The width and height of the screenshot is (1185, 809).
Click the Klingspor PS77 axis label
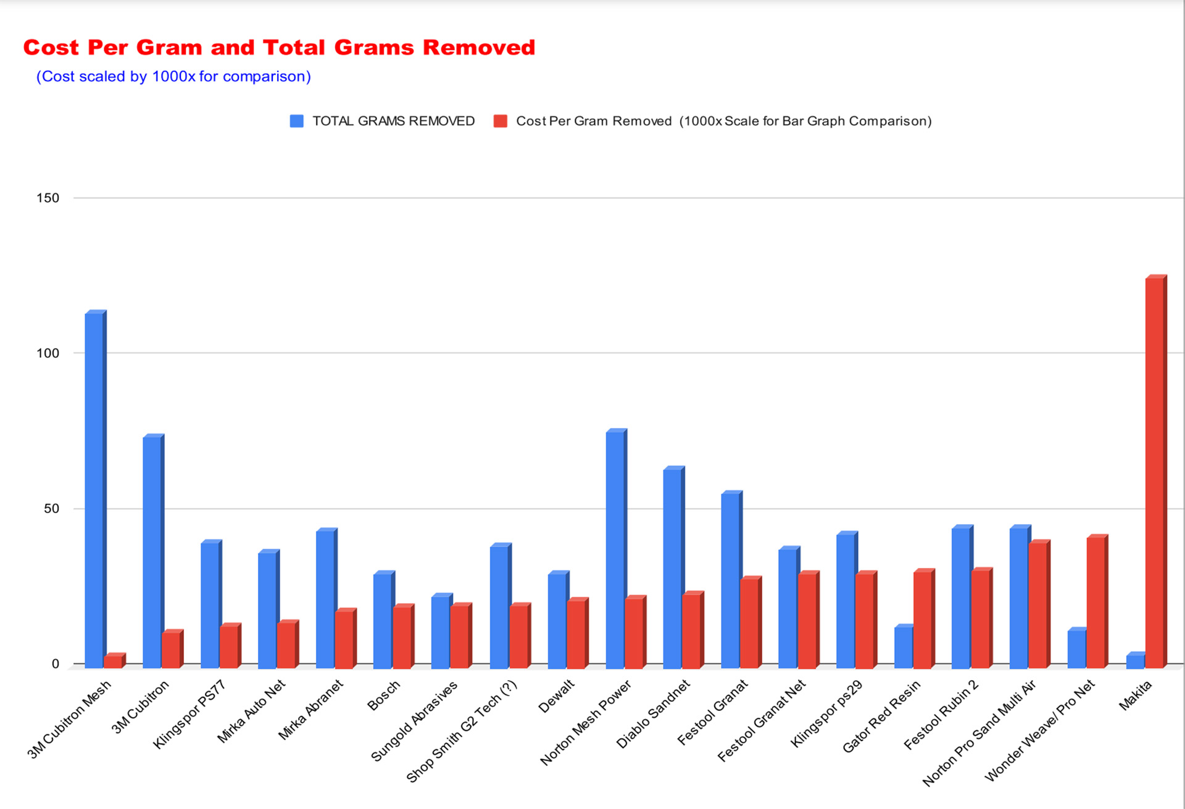(189, 714)
